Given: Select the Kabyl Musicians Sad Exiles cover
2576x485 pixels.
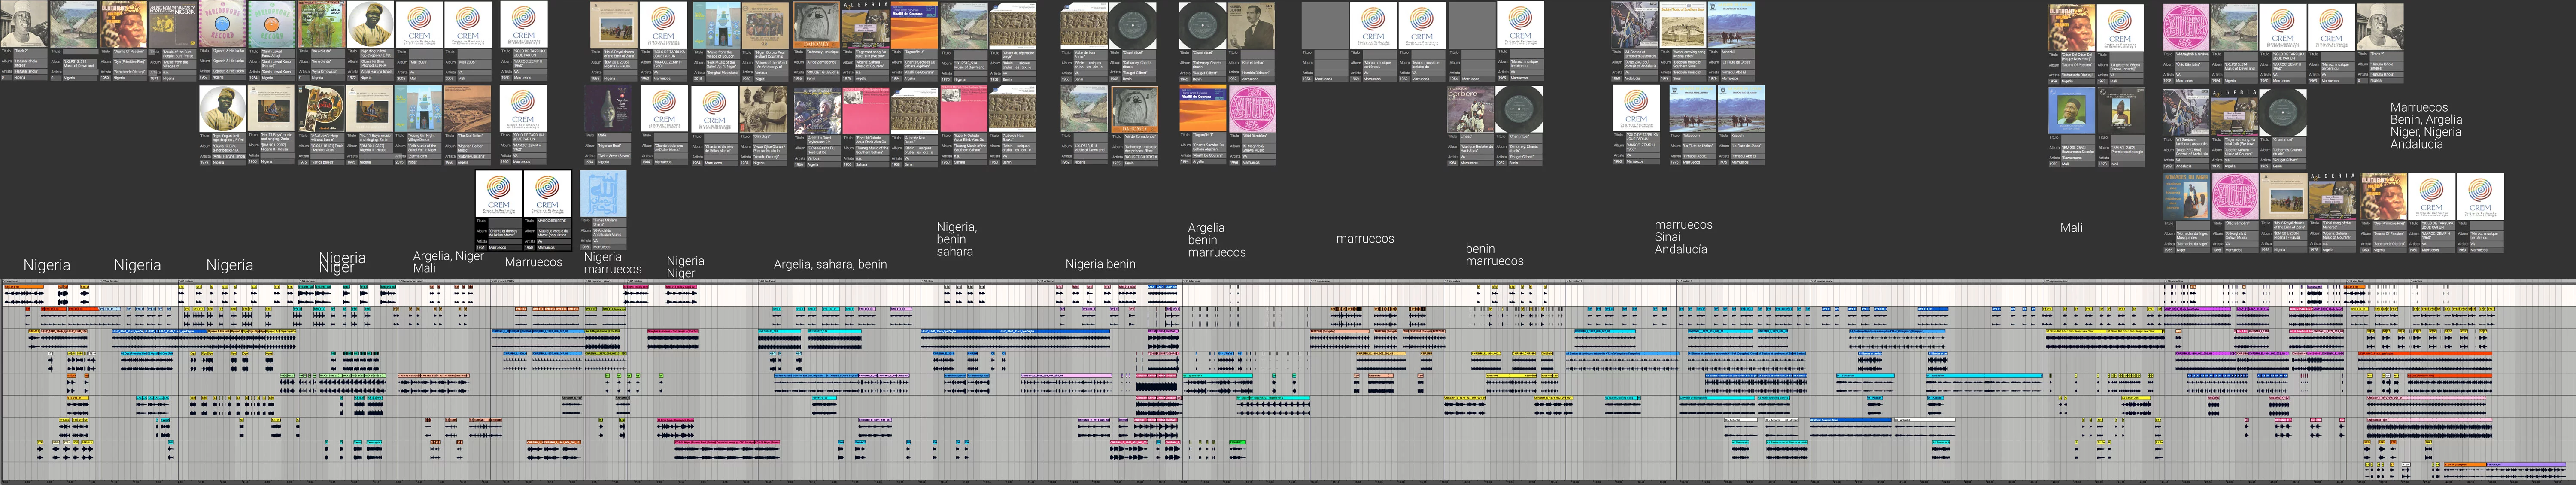Looking at the screenshot, I should (468, 108).
